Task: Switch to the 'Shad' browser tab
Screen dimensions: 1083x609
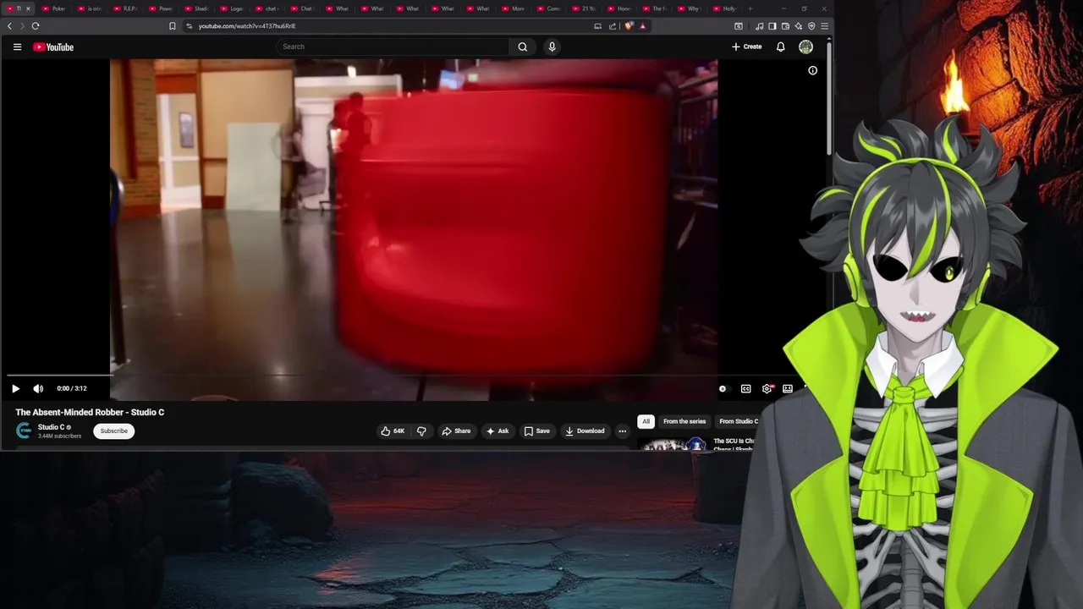Action: tap(196, 8)
